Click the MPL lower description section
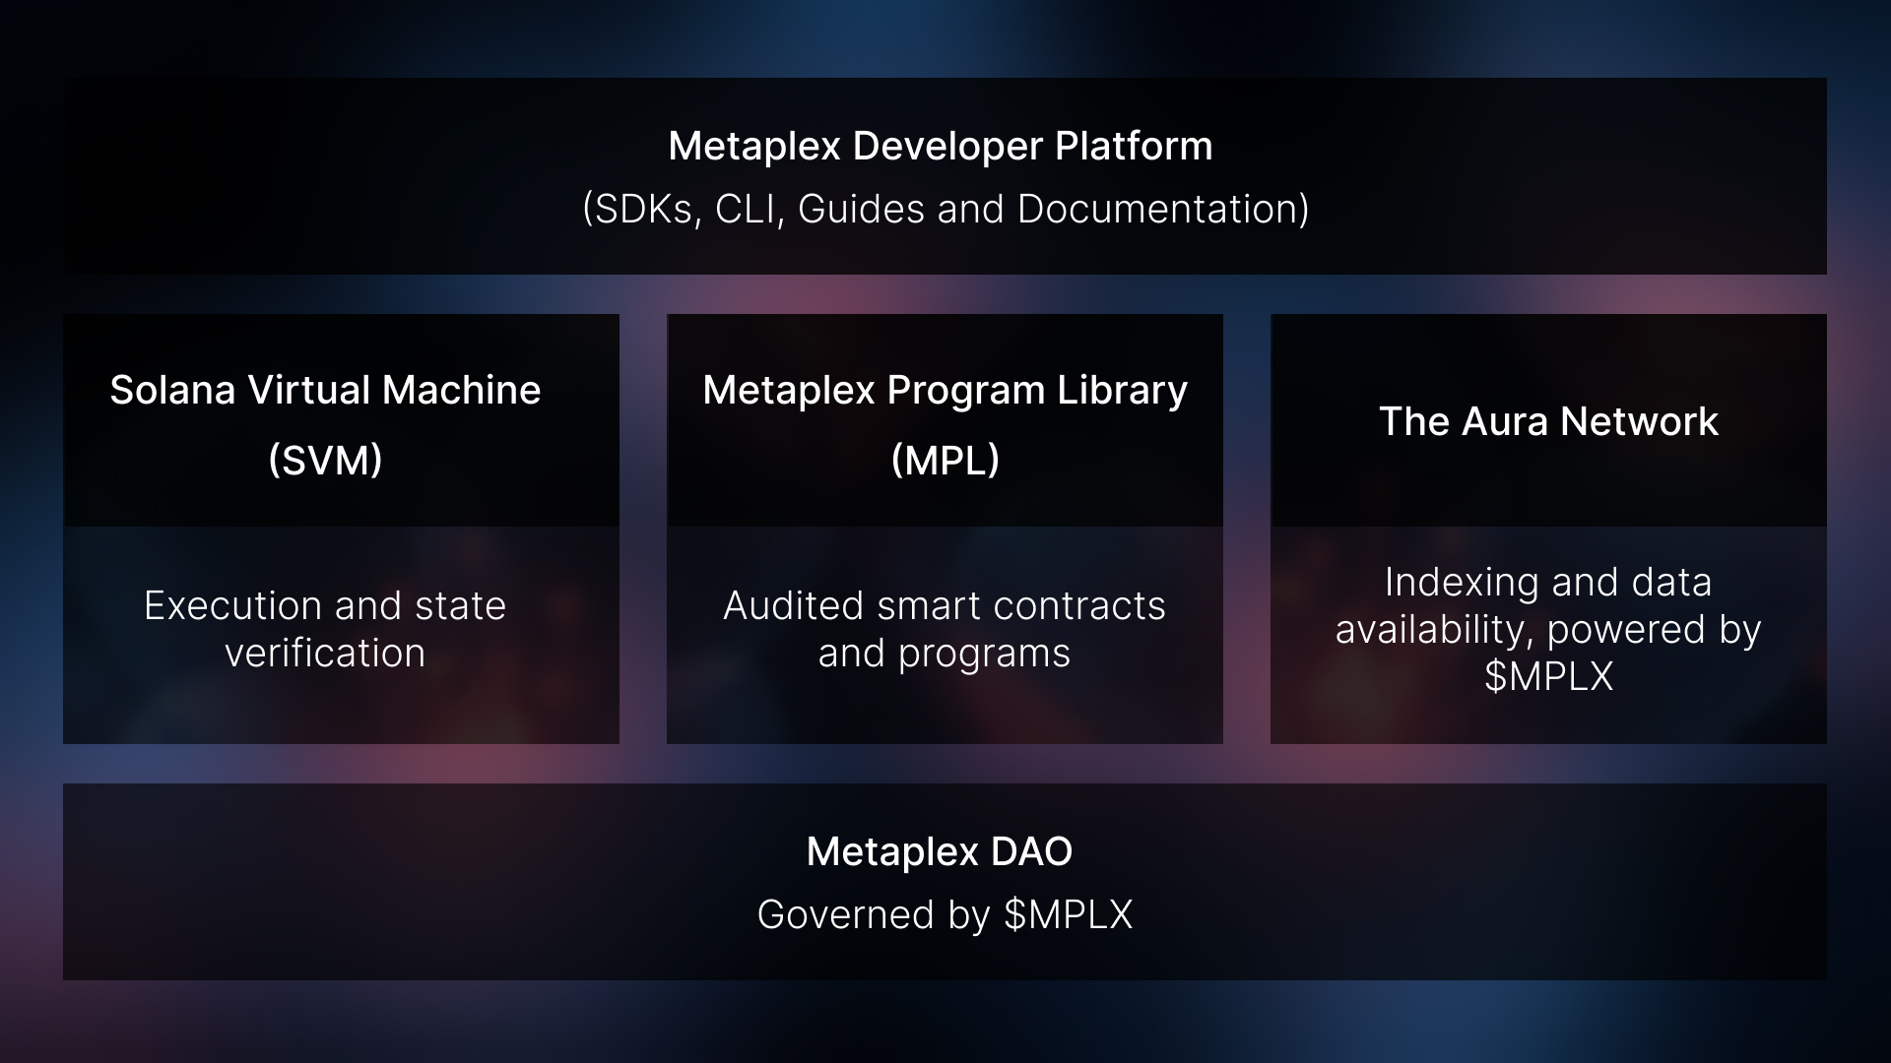1891x1063 pixels. tap(944, 634)
